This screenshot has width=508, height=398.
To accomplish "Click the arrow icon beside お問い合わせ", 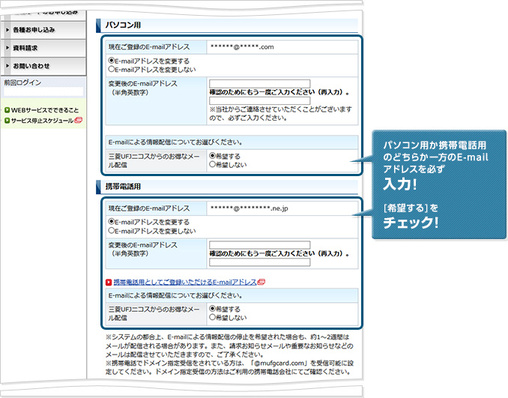I will pos(7,66).
